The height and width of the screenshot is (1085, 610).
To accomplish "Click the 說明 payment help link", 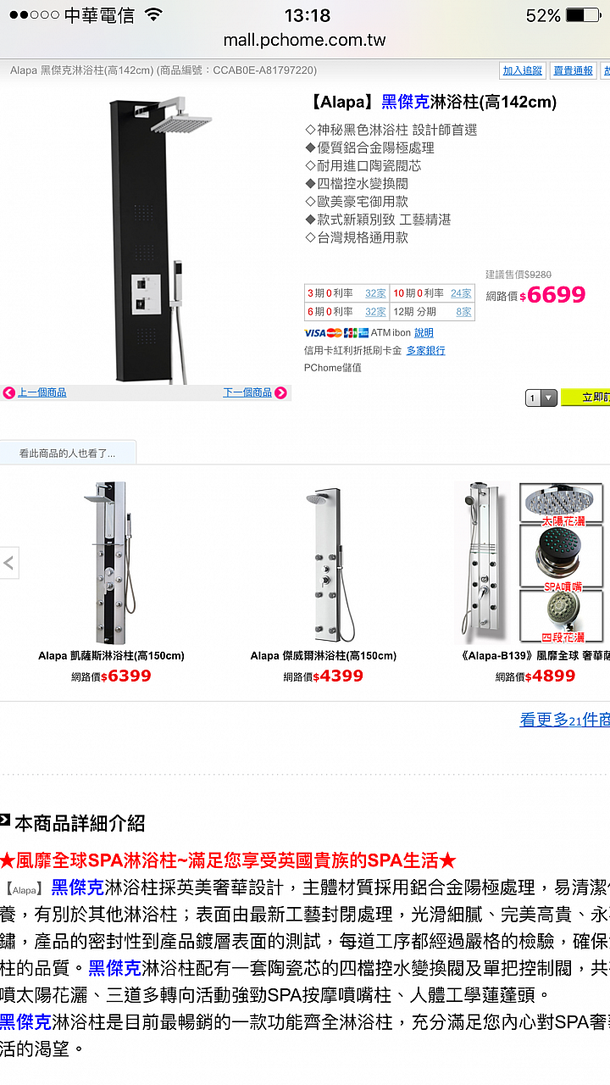I will pos(424,333).
